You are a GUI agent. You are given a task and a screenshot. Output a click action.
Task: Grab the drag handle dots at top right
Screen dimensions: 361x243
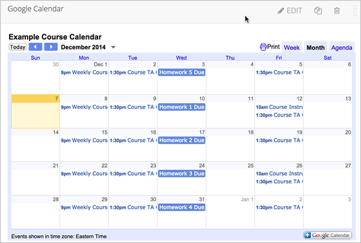[354, 11]
